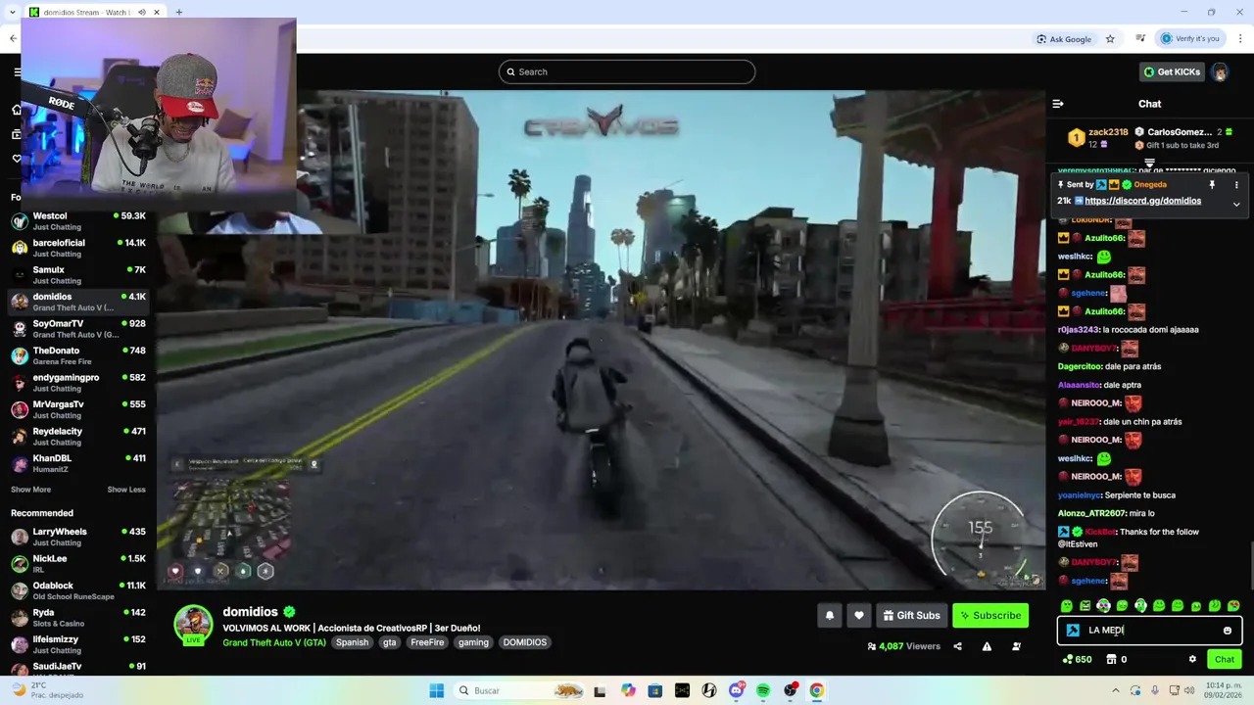Report the stream using the warning triangle icon
Viewport: 1254px width, 705px height.
point(987,646)
